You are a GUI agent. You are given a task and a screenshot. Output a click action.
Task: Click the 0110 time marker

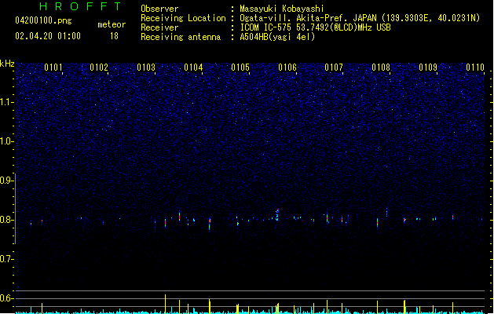click(475, 68)
